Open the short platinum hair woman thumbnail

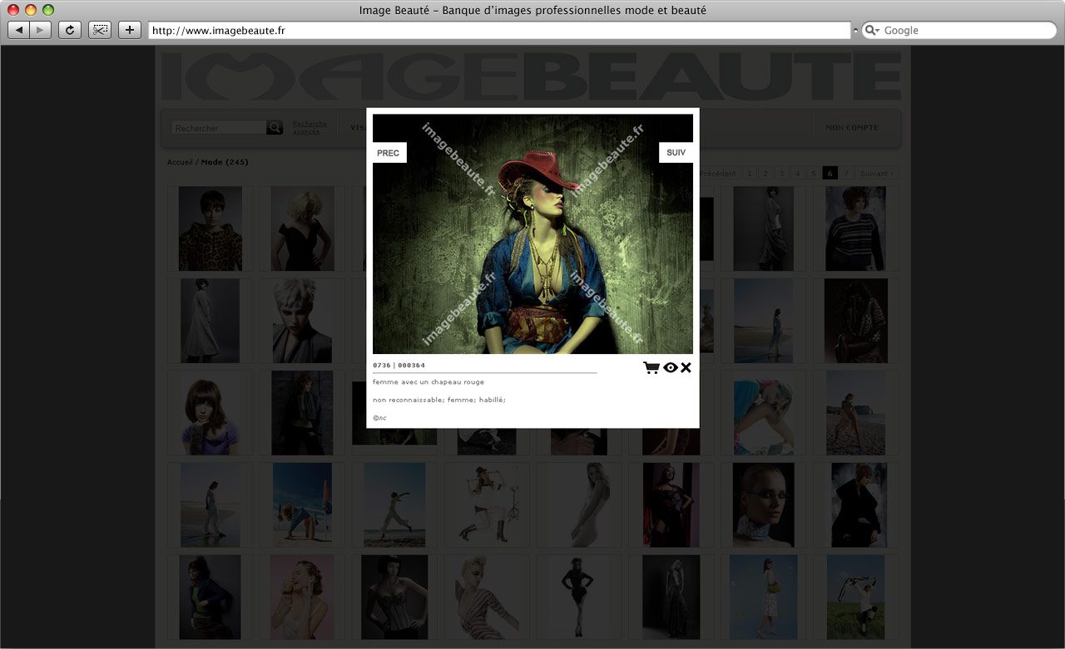click(302, 321)
